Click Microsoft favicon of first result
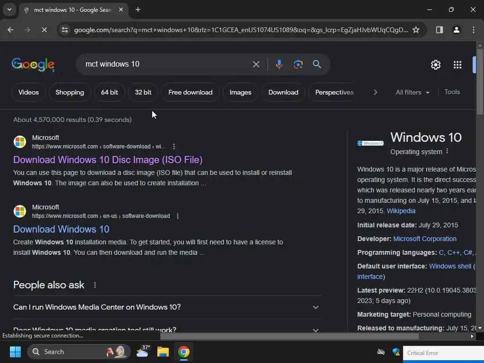The width and height of the screenshot is (484, 363). pos(20,142)
